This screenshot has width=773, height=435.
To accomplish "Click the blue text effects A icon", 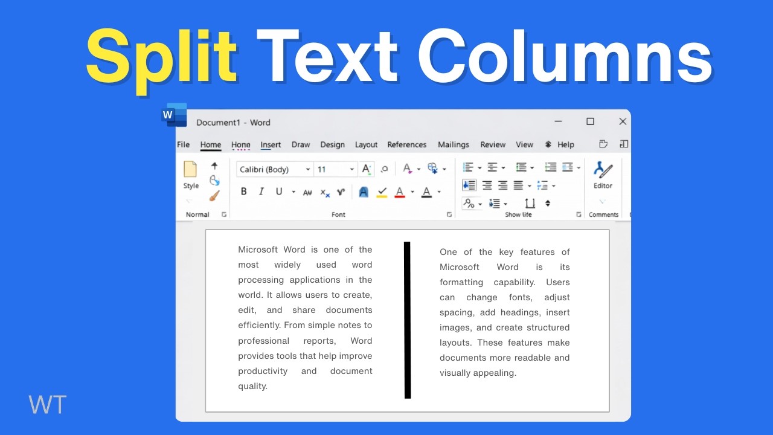I will (x=364, y=192).
